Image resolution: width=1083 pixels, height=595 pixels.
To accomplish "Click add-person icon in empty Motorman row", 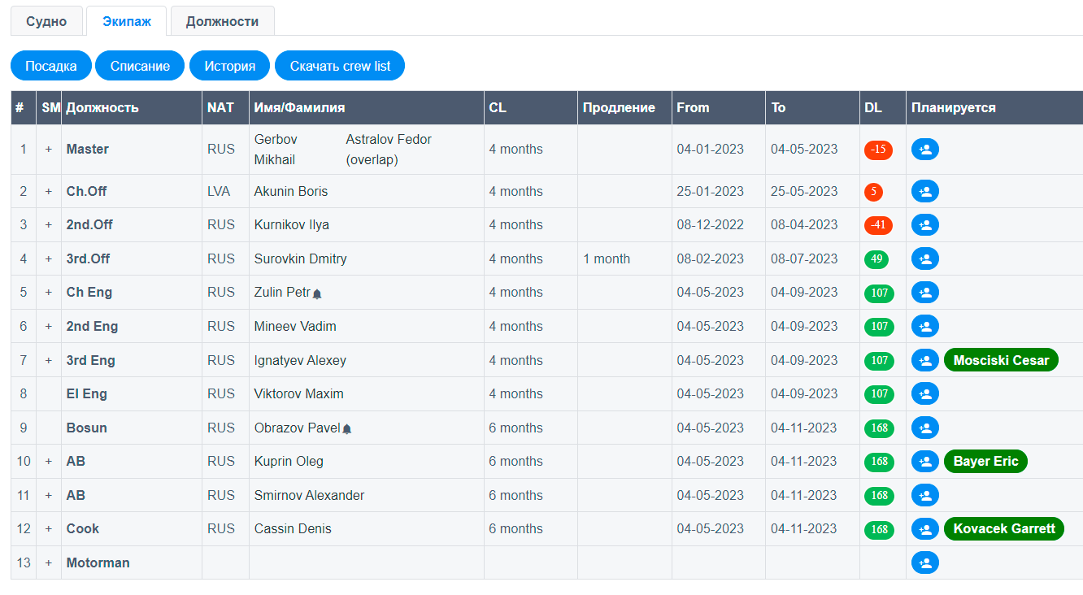I will 924,562.
